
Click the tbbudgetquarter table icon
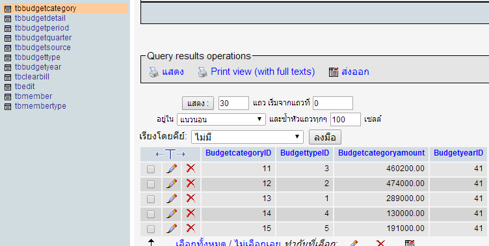(x=8, y=38)
